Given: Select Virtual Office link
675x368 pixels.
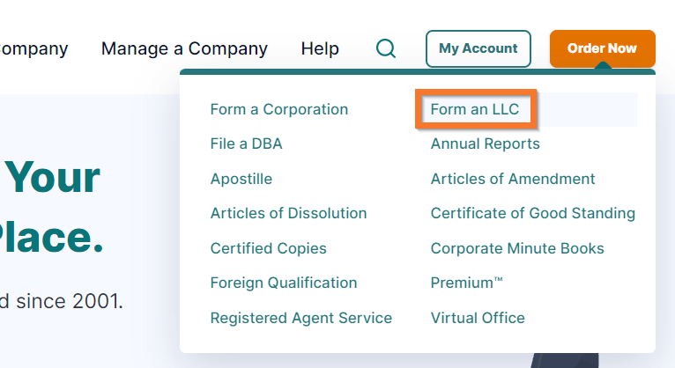Looking at the screenshot, I should [478, 318].
